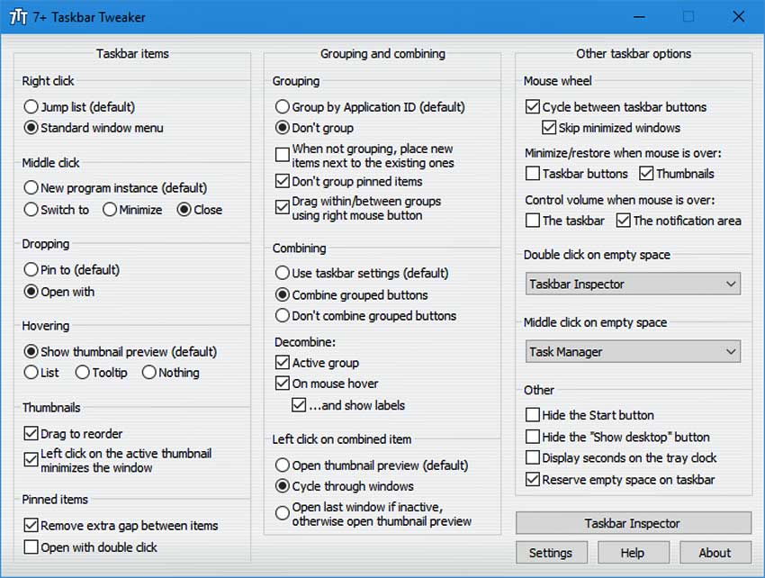Toggle Skip minimized windows checkbox

[549, 128]
